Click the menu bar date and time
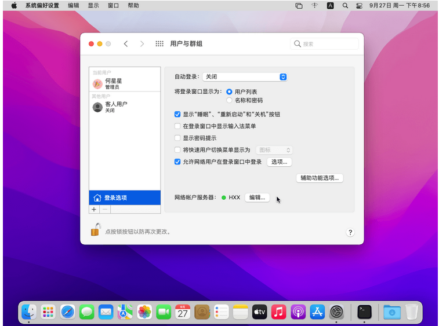The height and width of the screenshot is (326, 439). 399,6
